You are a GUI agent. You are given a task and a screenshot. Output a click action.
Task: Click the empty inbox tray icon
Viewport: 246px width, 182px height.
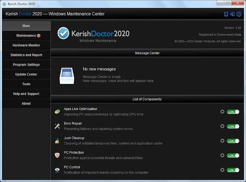click(x=67, y=76)
